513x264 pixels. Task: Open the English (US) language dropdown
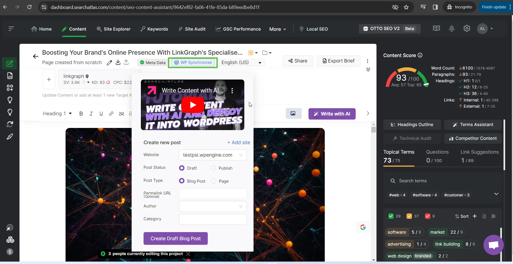pyautogui.click(x=242, y=62)
